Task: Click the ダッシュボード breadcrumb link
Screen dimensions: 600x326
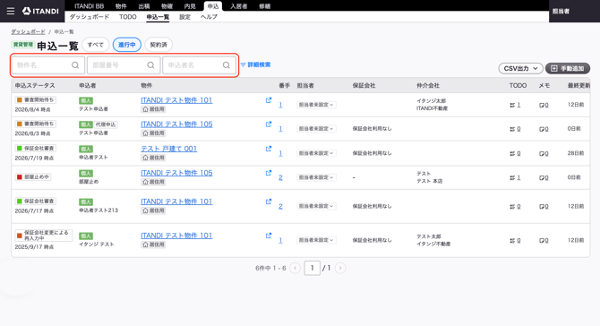Action: [x=28, y=31]
